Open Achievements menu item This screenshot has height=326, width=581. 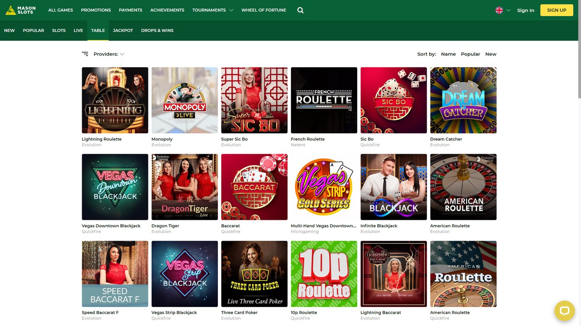point(167,10)
